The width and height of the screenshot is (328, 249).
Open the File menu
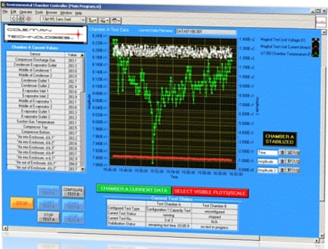click(x=5, y=11)
